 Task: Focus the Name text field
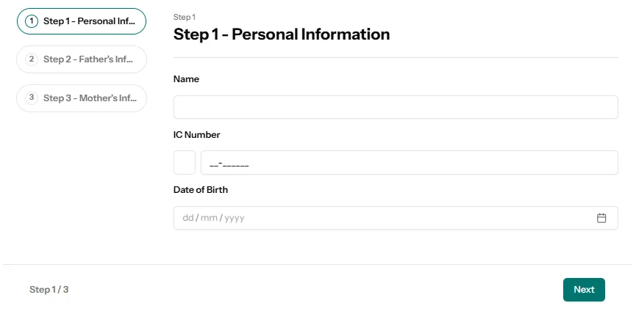(x=396, y=107)
